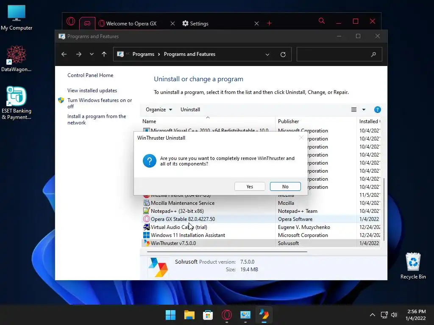The height and width of the screenshot is (325, 434).
Task: Open the GX Corner gamepad tab
Action: 87,24
